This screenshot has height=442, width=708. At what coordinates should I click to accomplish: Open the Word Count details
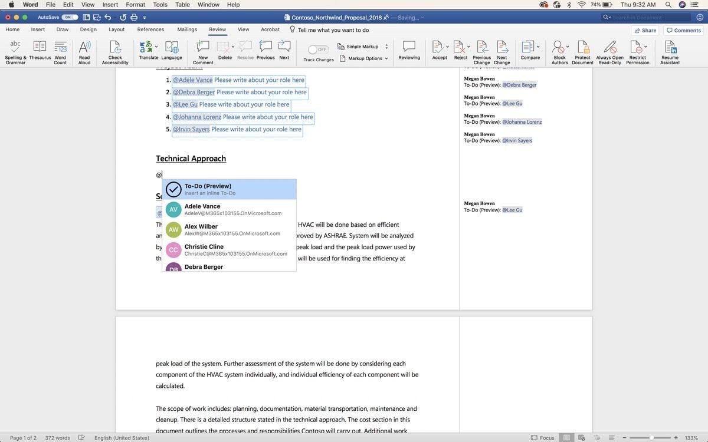[x=60, y=51]
